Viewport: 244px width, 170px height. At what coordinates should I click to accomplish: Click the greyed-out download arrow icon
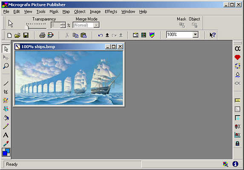pos(121,35)
